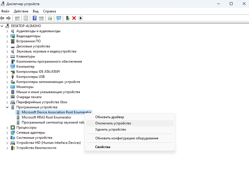Click the update driver gear toolbar icon
This screenshot has height=187, width=249.
[50, 18]
